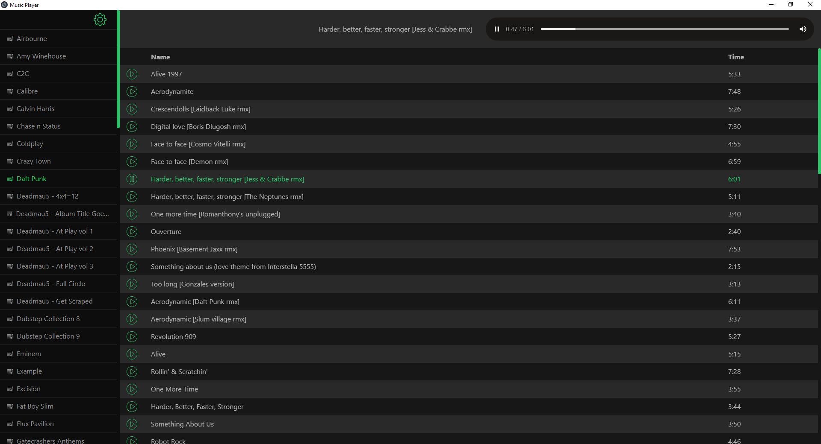The height and width of the screenshot is (444, 821).
Task: Seek on the song progress slider
Action: (665, 29)
